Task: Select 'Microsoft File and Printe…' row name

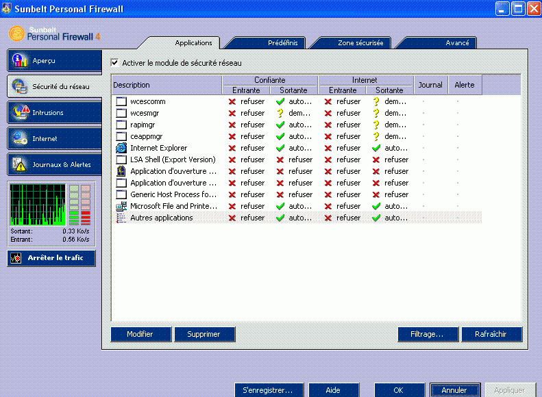Action: (174, 206)
